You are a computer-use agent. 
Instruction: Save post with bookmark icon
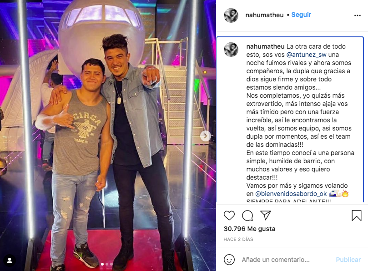[356, 216]
